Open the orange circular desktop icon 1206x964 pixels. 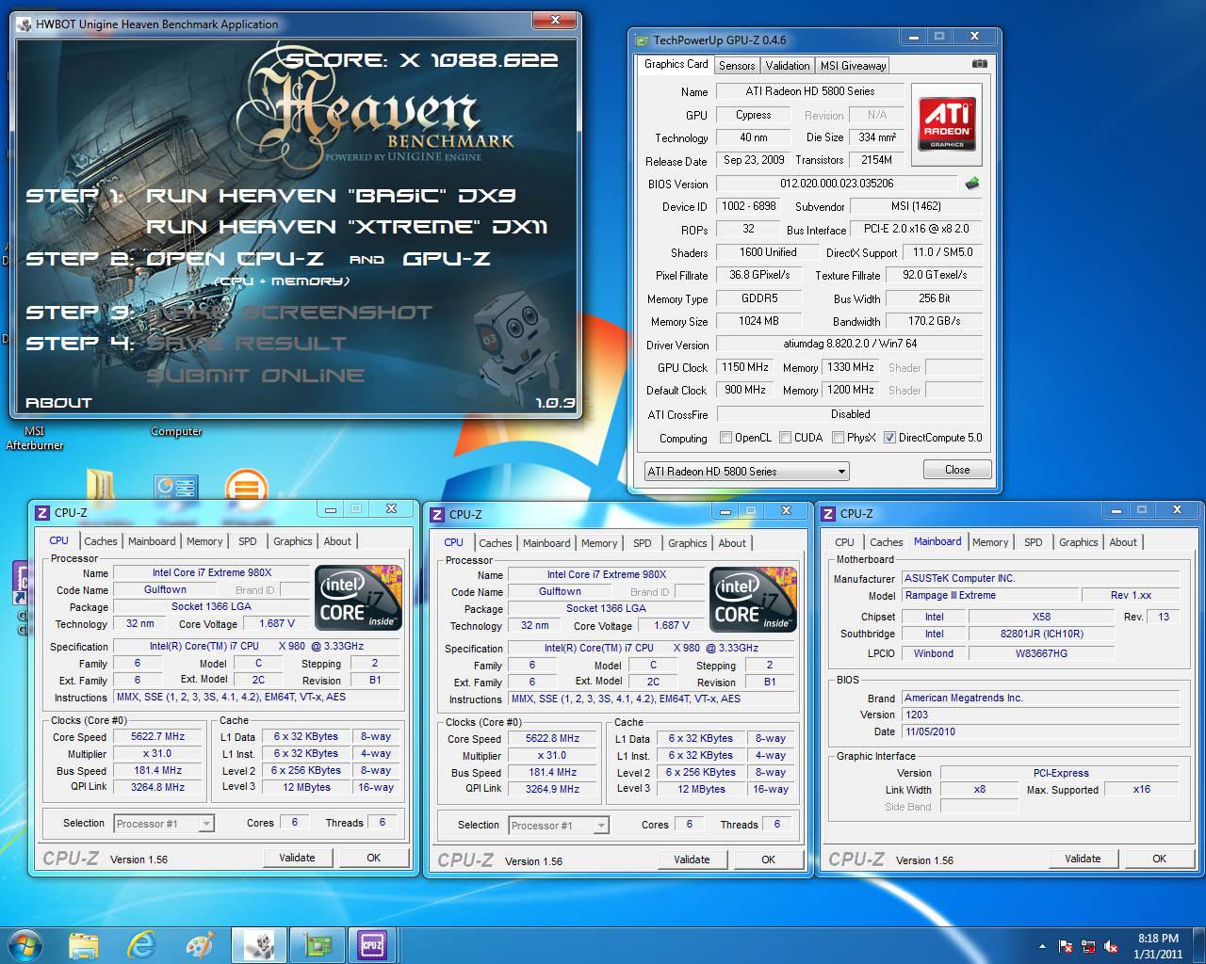tap(247, 487)
